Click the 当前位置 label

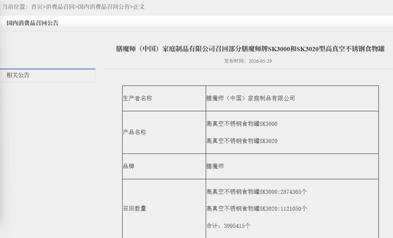15,7
